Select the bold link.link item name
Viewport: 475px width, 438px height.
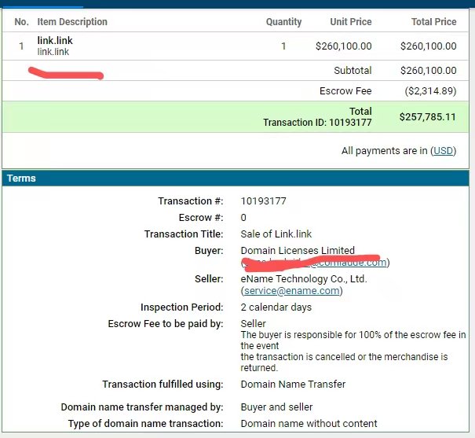pyautogui.click(x=55, y=40)
